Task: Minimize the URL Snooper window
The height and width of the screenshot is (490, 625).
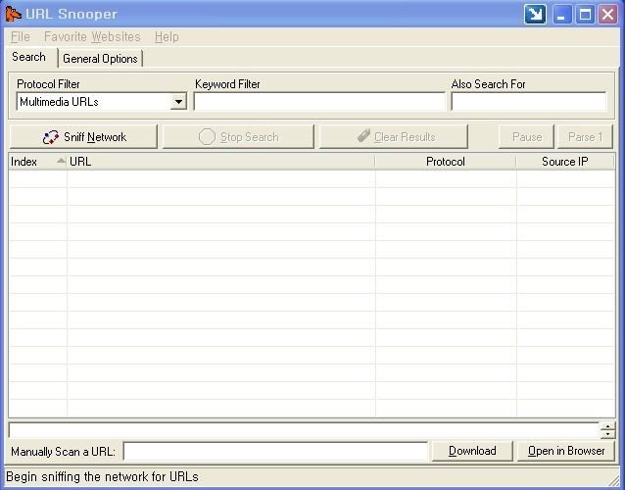Action: click(x=561, y=15)
